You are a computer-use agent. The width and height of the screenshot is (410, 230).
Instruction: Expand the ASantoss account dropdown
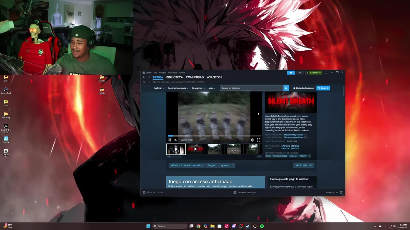coord(315,73)
